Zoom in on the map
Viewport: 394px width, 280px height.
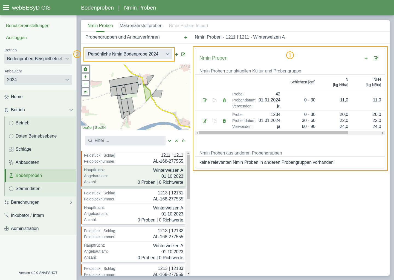tap(86, 77)
